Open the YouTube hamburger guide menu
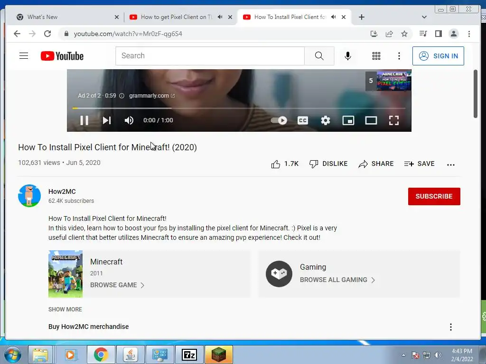The height and width of the screenshot is (364, 486). tap(24, 56)
